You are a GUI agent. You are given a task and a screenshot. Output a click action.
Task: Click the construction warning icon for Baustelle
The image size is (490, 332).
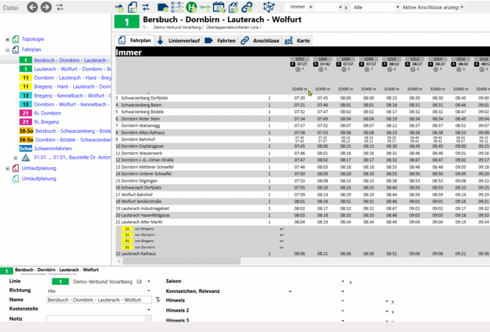25,158
